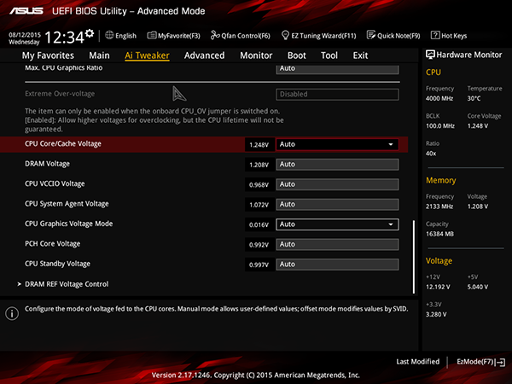This screenshot has width=512, height=384.
Task: Click CPU System Agent Voltage Auto field
Action: click(x=337, y=204)
